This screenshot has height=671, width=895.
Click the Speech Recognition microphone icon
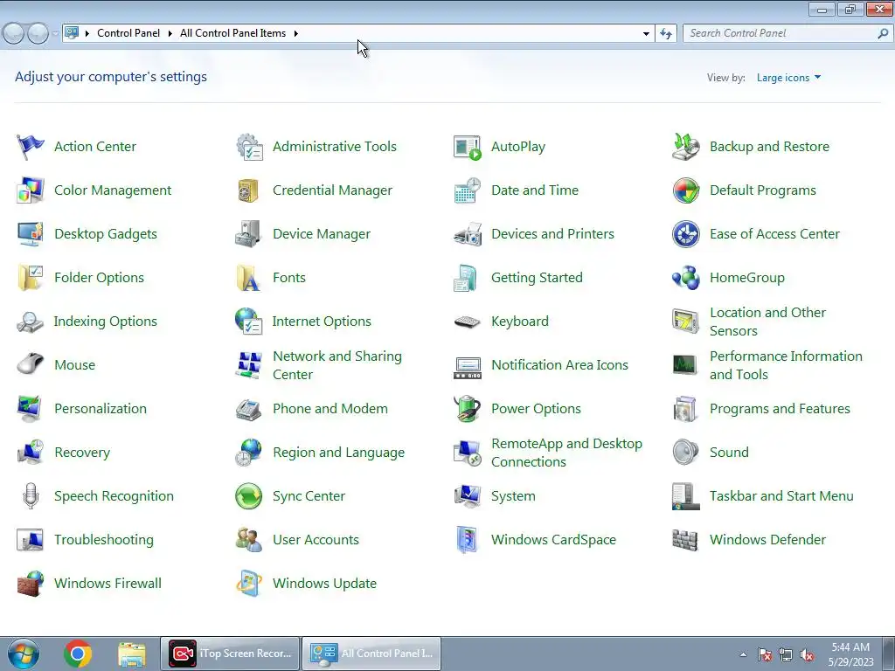coord(31,496)
